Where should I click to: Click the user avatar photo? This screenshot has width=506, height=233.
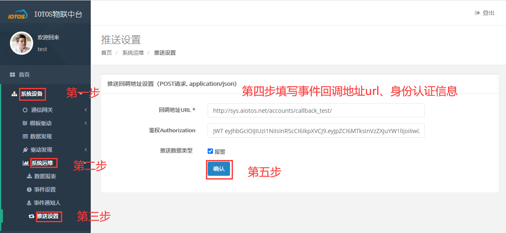coord(21,43)
